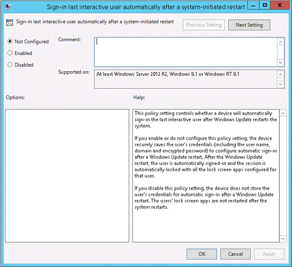Click the Help pane scroll up arrow
This screenshot has height=267, width=292.
point(283,113)
